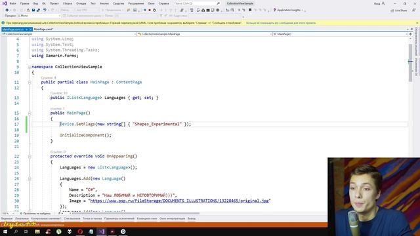The width and height of the screenshot is (420, 236).
Task: Open the Файл menu
Action: coord(12,3)
